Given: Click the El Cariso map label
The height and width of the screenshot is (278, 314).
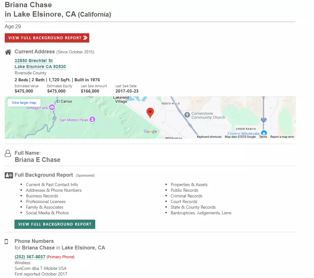Looking at the screenshot, I should 64,101.
